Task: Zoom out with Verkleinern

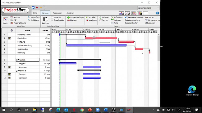Action: [x=34, y=20]
